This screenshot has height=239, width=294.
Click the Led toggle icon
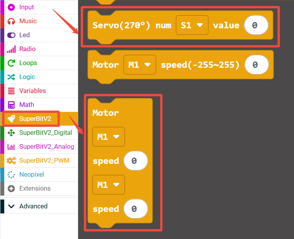(x=11, y=35)
